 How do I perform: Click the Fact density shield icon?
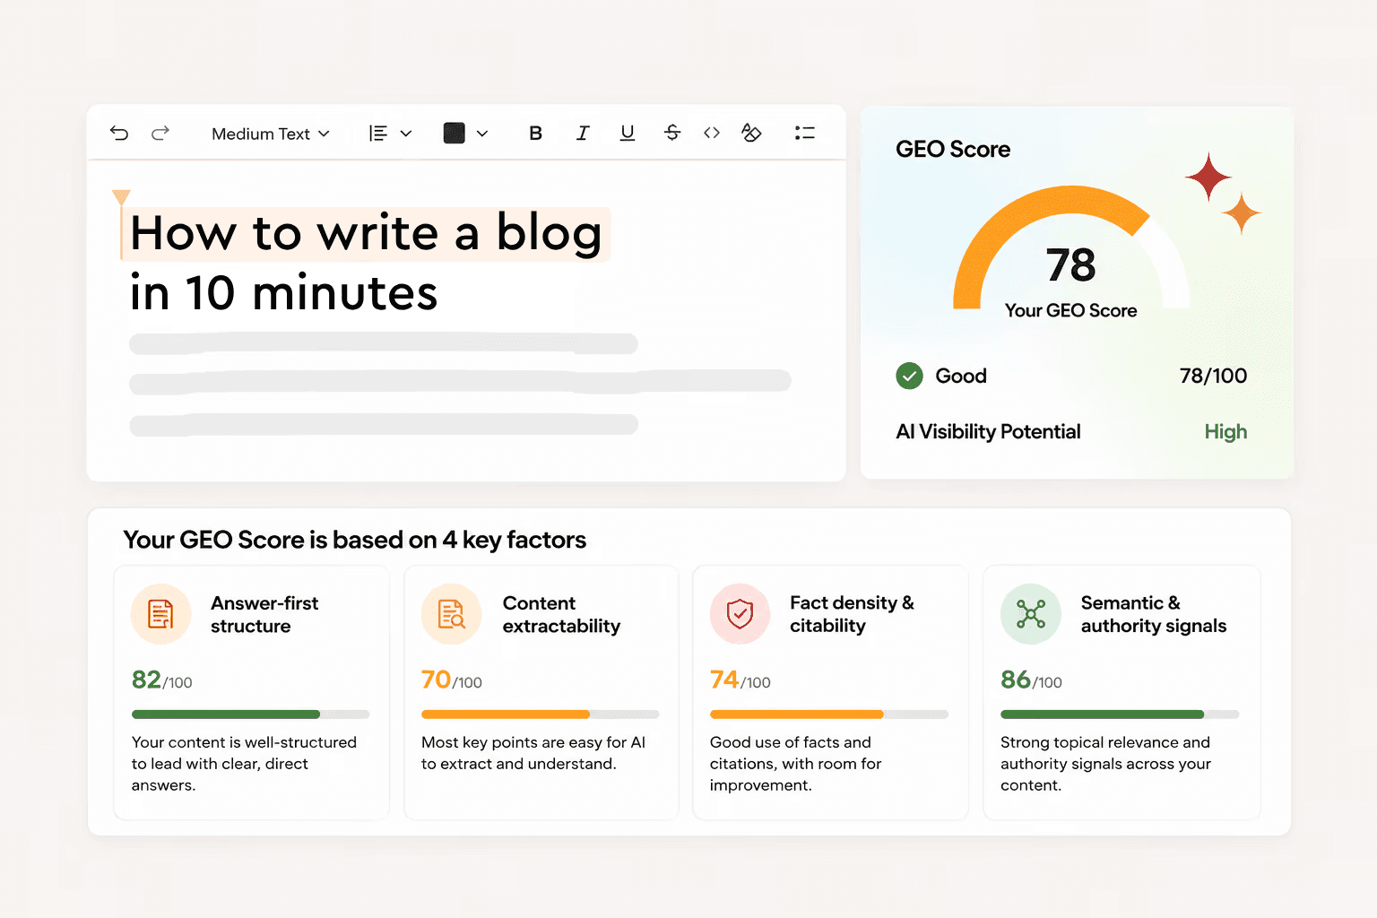point(740,614)
